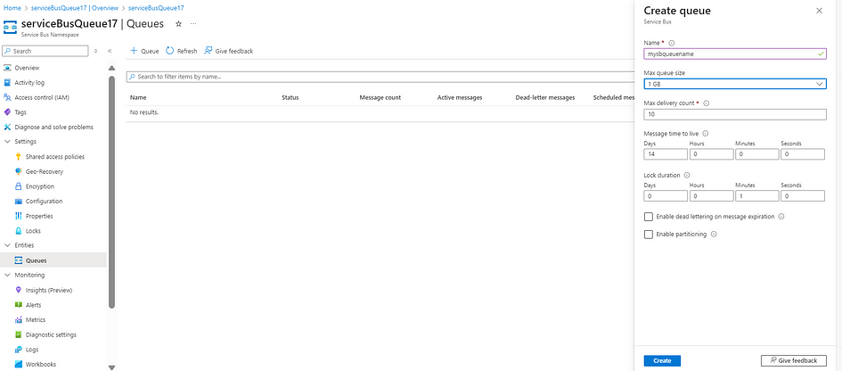Collapse the Monitoring section
Screen dimensions: 842x371
click(7, 275)
